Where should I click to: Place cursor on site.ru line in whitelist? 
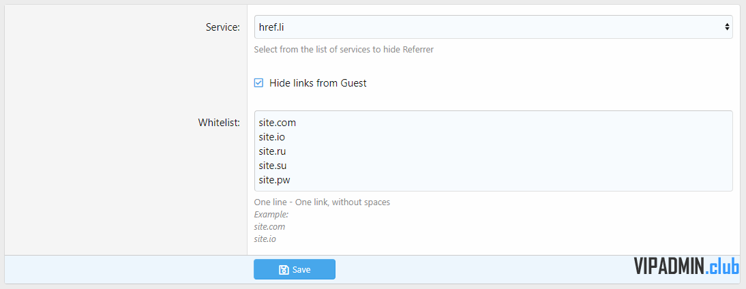click(272, 151)
